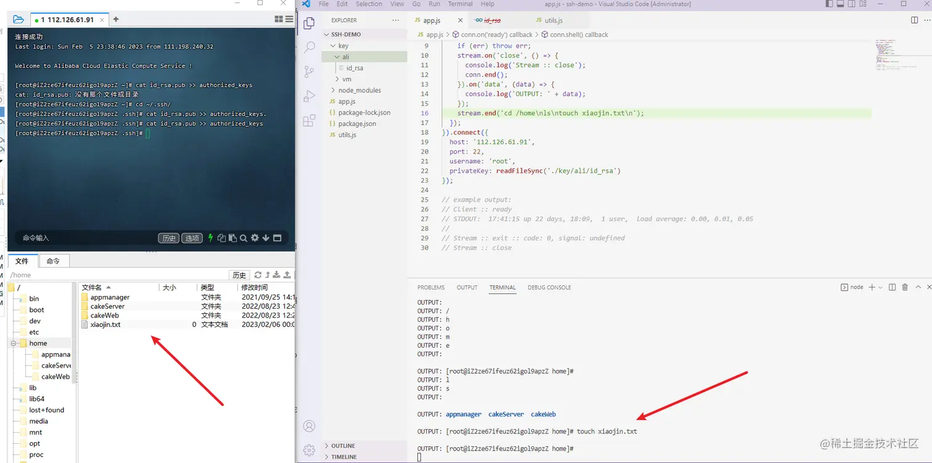Open the new terminal launch profile dropdown

pos(880,287)
